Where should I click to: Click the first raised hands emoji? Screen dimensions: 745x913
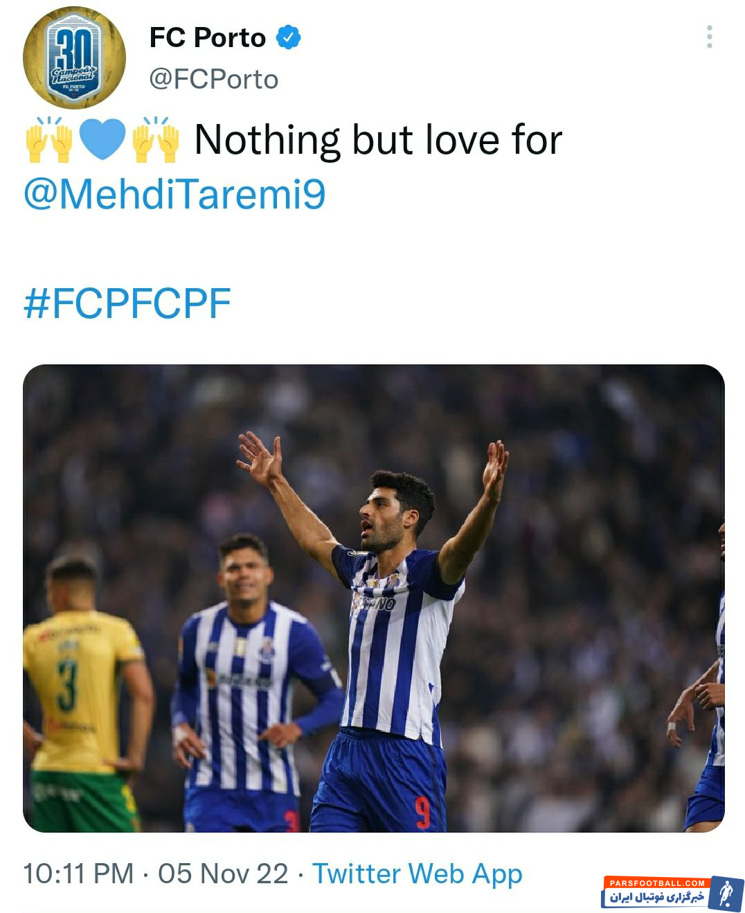(48, 139)
